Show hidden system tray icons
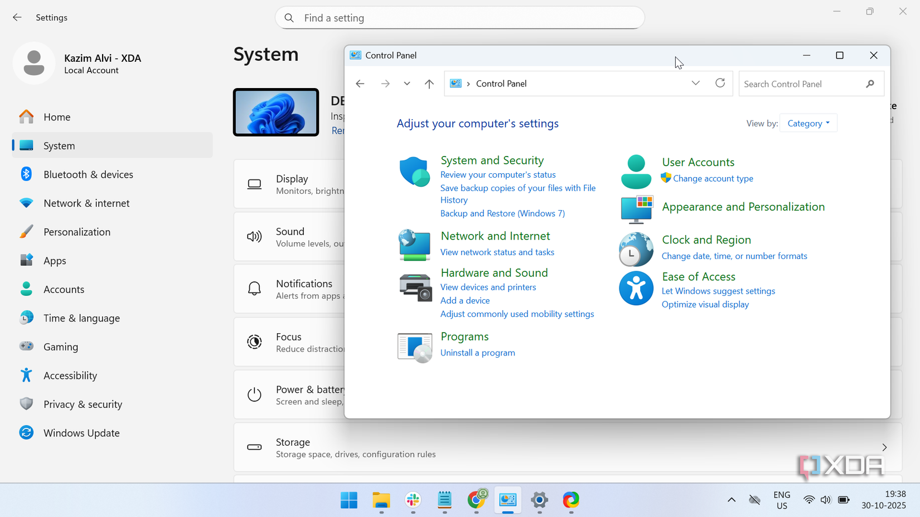920x517 pixels. (x=732, y=500)
